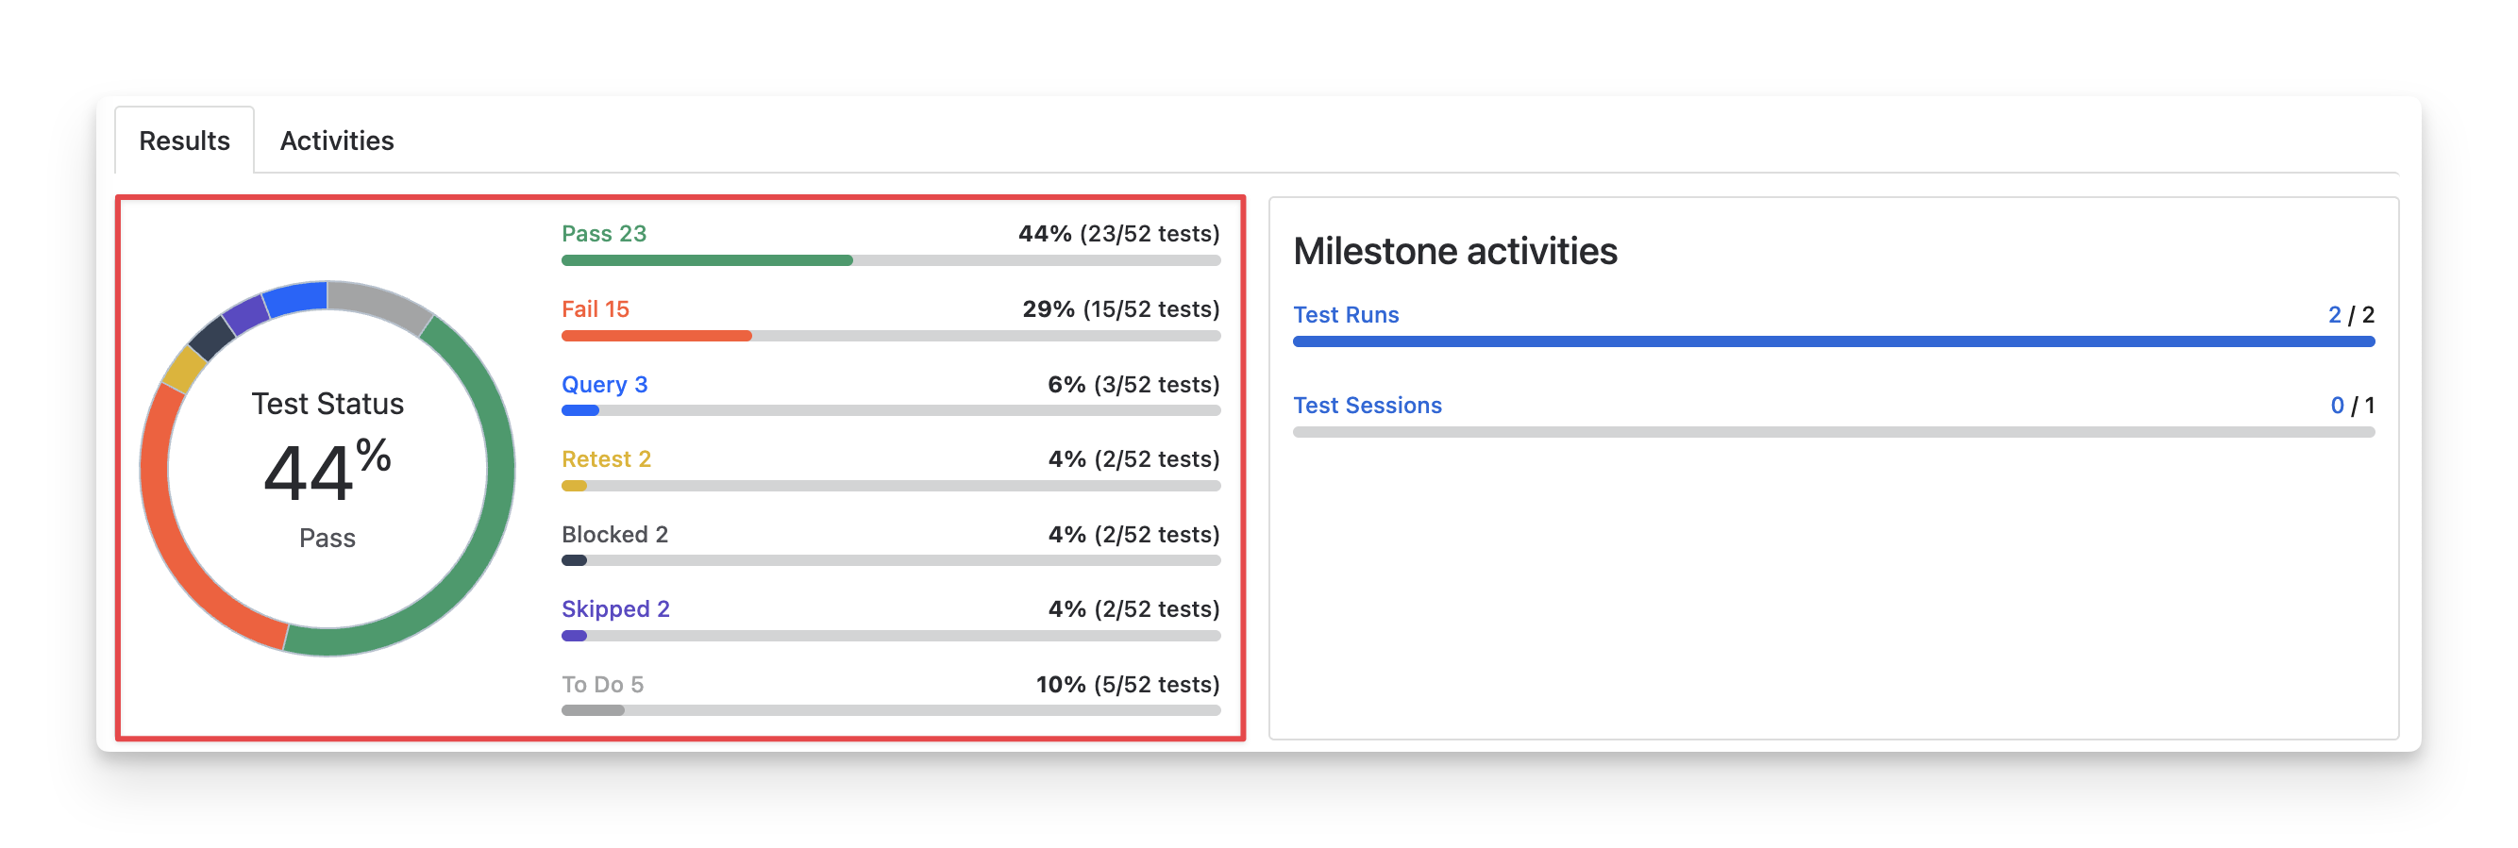Click the blue Query donut segment
Image resolution: width=2518 pixels, height=848 pixels.
click(x=295, y=298)
